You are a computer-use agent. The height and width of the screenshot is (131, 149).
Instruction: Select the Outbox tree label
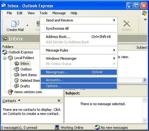click(x=26, y=69)
